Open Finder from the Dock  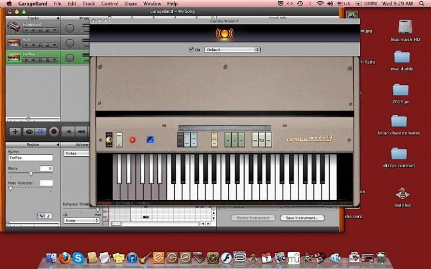[51, 258]
